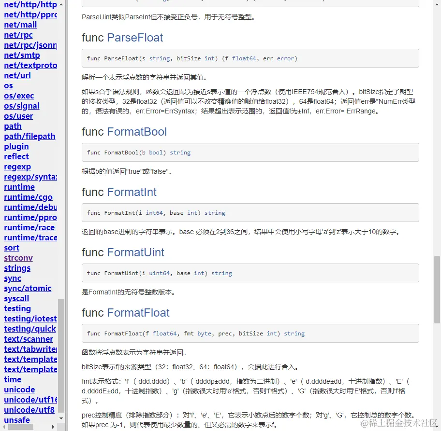Open the time package link

13,380
